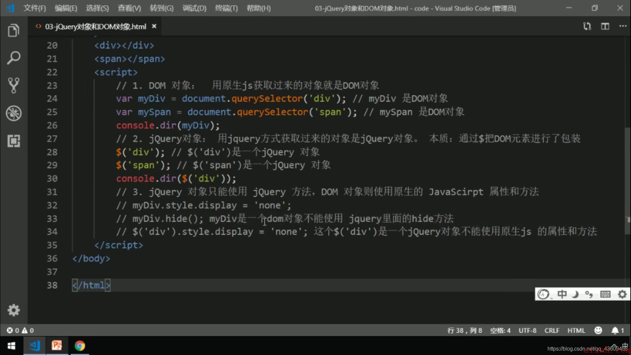Click the <script> opening tag on line 22
The image size is (631, 355).
point(116,72)
